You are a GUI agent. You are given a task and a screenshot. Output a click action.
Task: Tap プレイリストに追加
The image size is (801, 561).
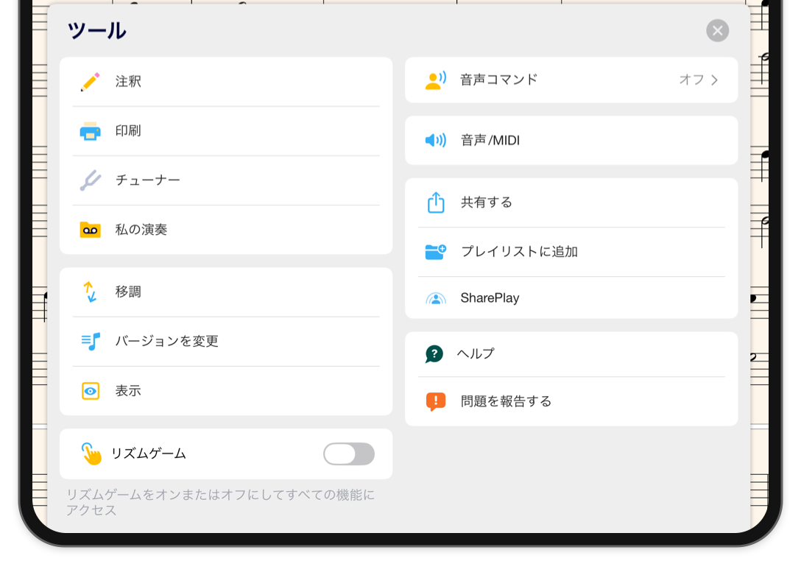[x=571, y=252]
